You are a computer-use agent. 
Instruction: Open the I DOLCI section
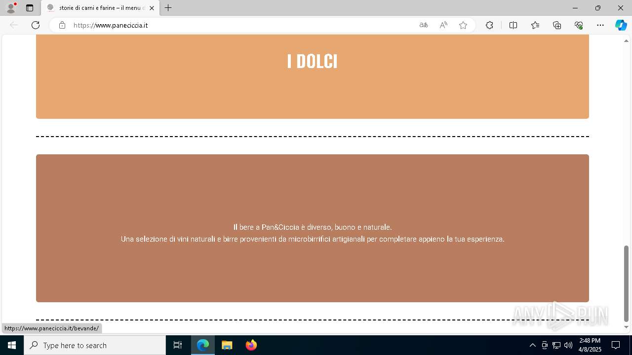pos(313,76)
